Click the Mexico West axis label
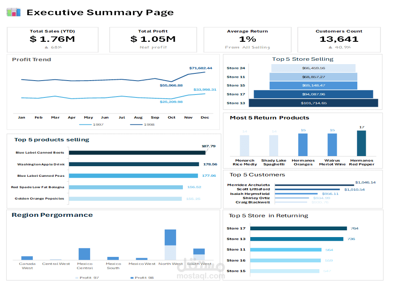The height and width of the screenshot is (286, 402). pyautogui.click(x=142, y=264)
